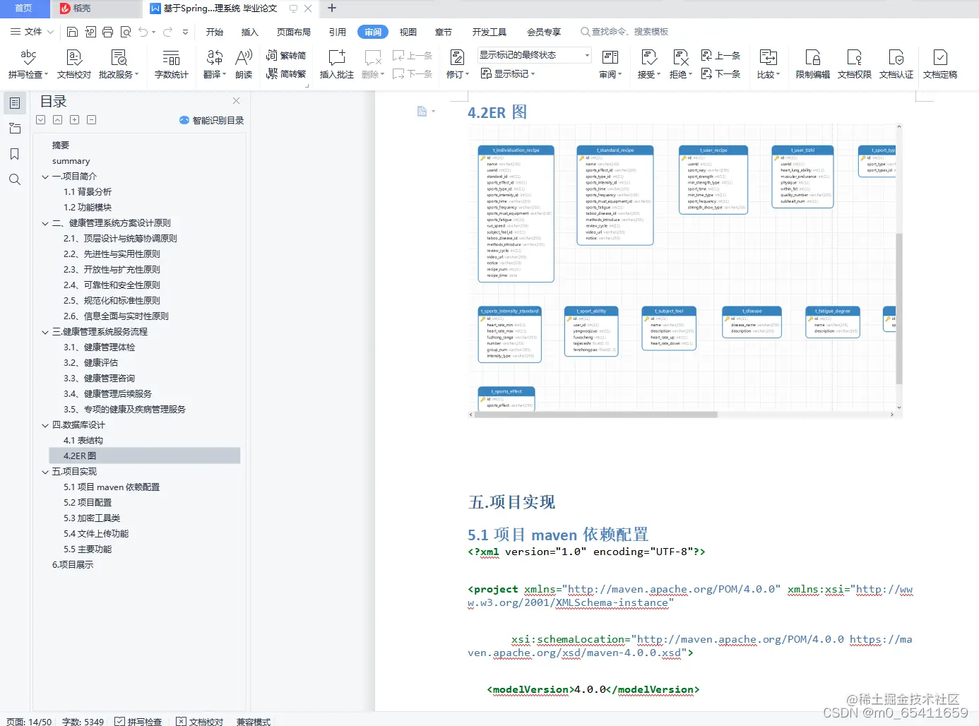The image size is (979, 726).
Task: Convert text with 简转繁
Action: (286, 73)
